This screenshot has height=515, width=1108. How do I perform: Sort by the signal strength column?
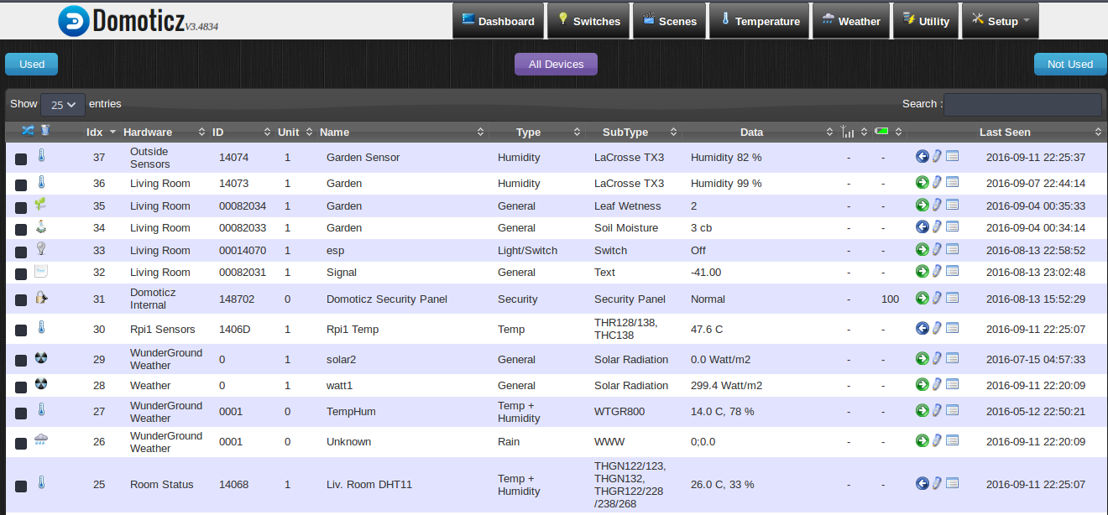pyautogui.click(x=855, y=132)
